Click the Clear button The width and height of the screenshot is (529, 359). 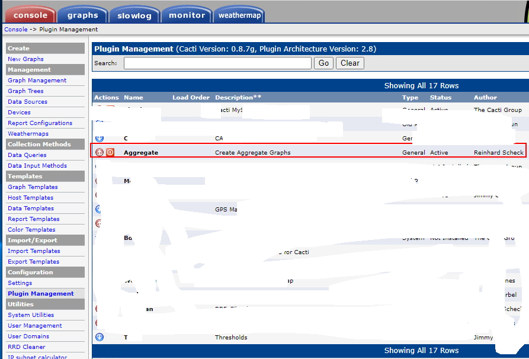[x=350, y=63]
